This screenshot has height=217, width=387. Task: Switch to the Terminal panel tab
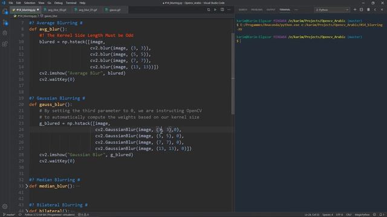285,10
